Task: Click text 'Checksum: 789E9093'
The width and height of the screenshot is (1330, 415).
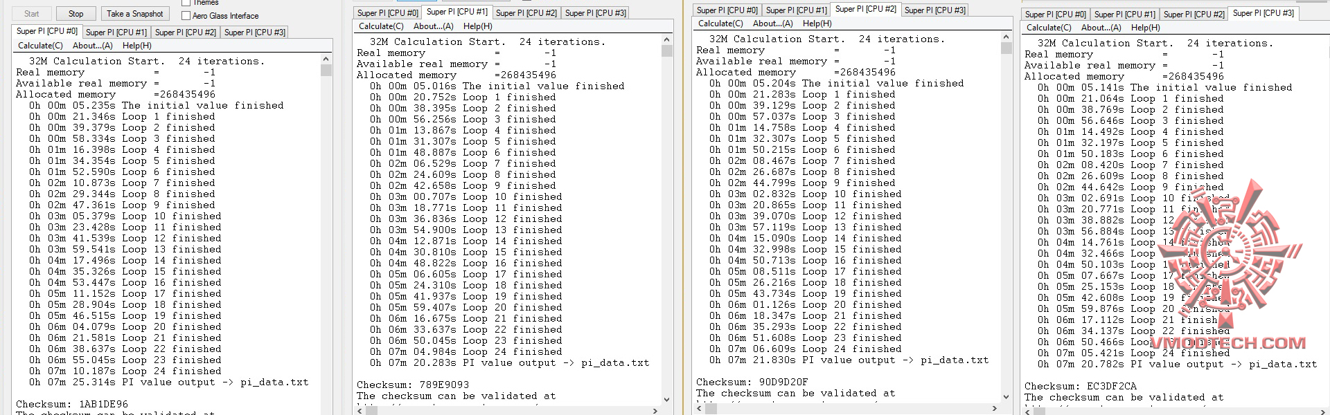Action: click(x=413, y=385)
